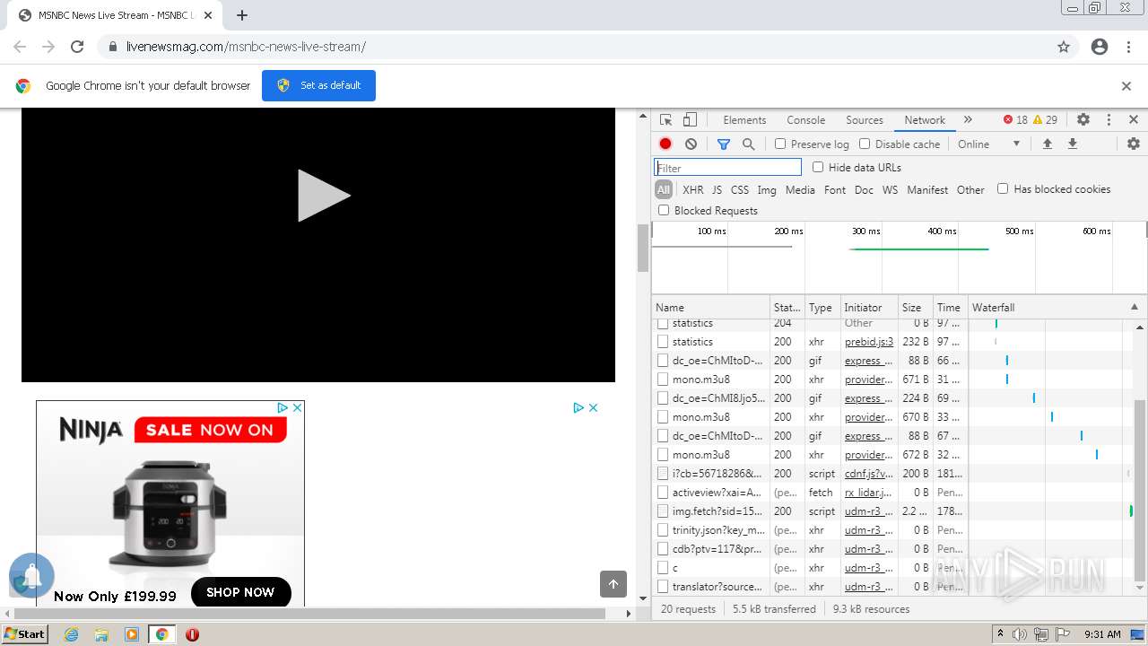Screen dimensions: 1148x646
Task: Click the DevTools inspect element icon
Action: click(665, 119)
